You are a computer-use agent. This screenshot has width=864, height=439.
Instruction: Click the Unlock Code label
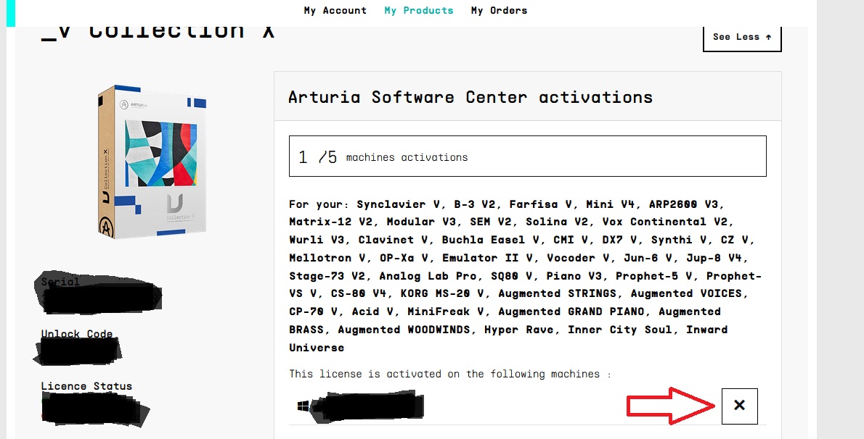[x=76, y=334]
